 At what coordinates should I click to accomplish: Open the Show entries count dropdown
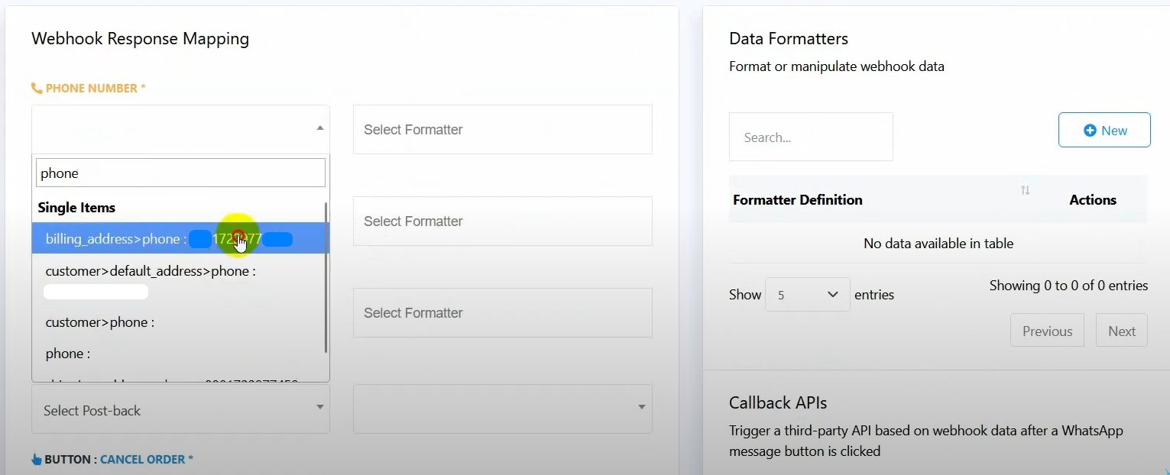click(807, 295)
